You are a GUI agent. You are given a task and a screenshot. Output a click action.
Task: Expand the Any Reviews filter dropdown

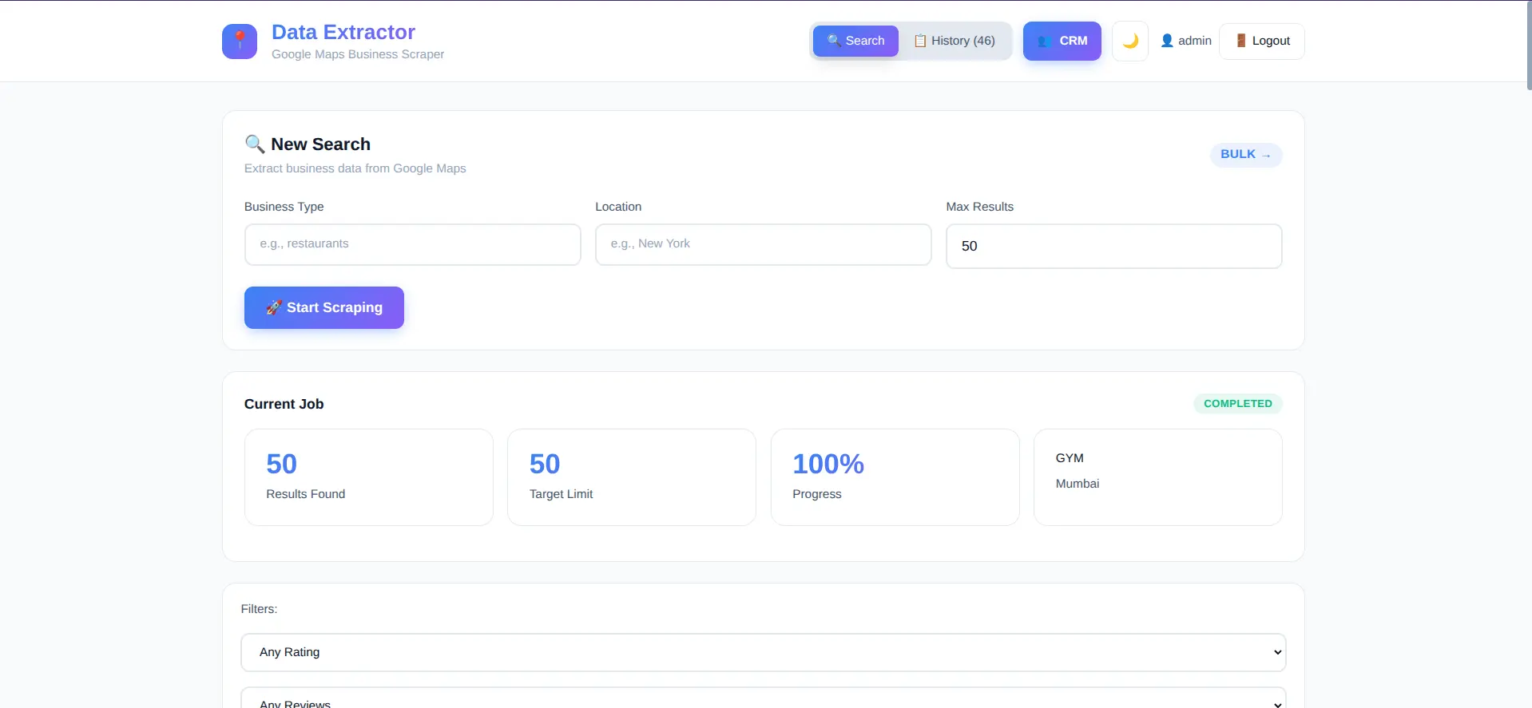click(x=763, y=700)
